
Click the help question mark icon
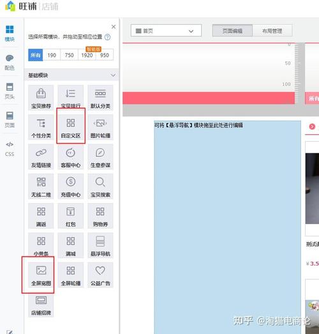(x=107, y=37)
